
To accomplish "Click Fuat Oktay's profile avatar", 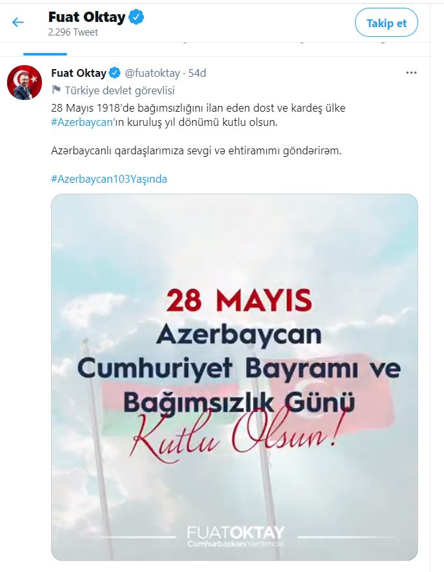I will tap(25, 83).
